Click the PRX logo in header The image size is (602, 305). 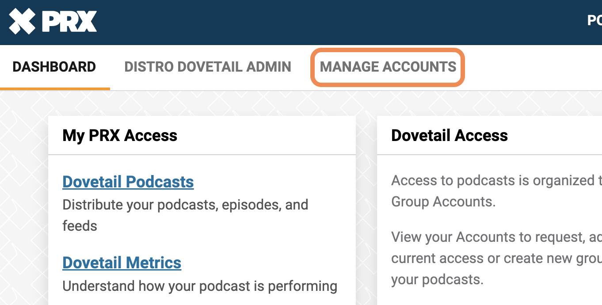coord(53,21)
